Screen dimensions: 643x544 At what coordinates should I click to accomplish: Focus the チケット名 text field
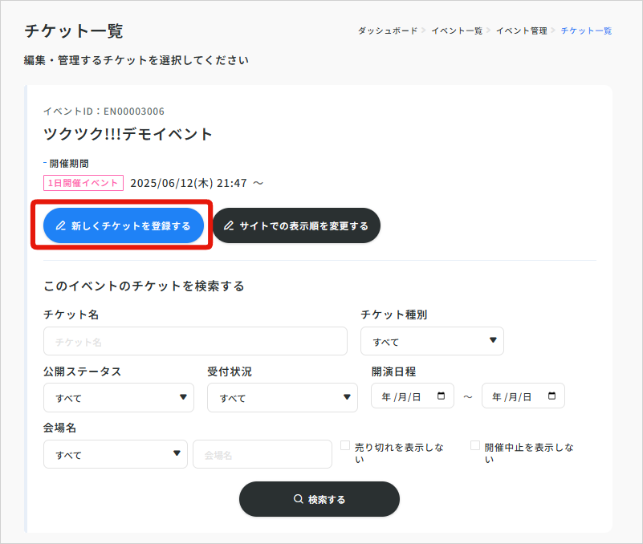(x=195, y=341)
